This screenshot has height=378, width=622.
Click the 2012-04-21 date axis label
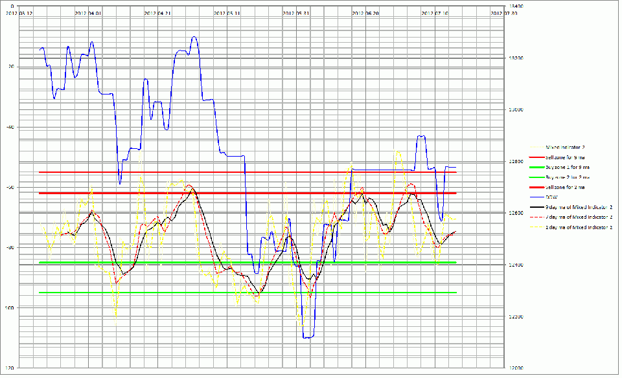point(157,13)
